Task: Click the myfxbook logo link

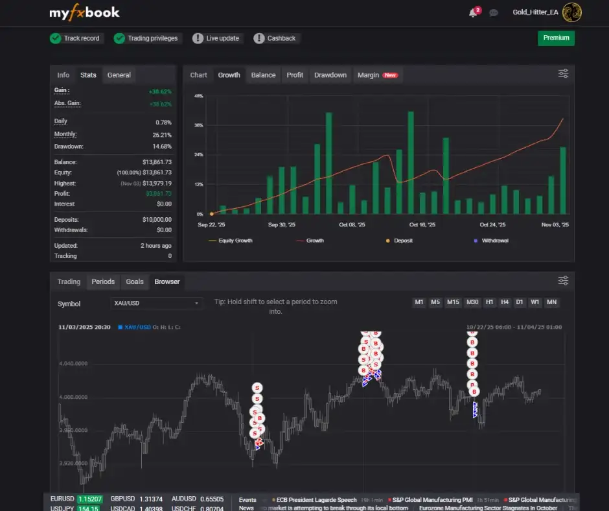Action: pos(84,12)
